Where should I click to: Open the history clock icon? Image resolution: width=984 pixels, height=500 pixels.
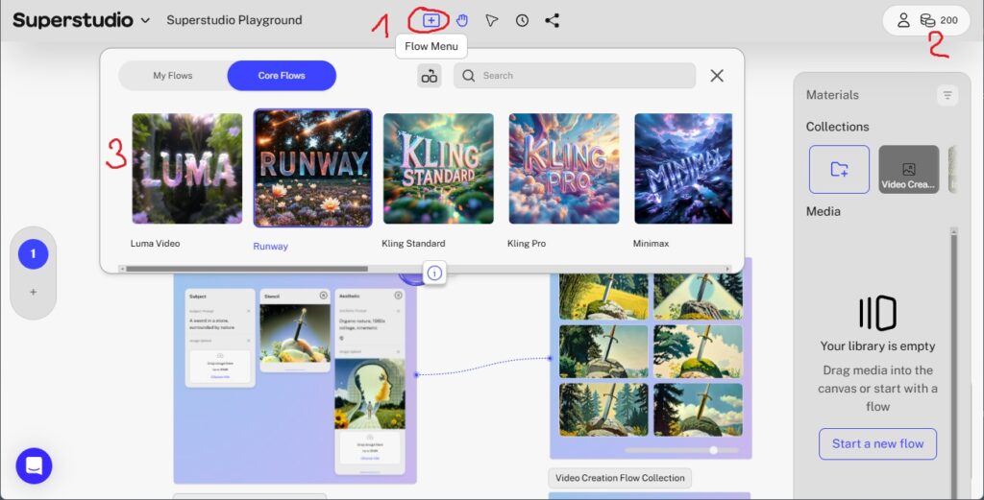522,20
